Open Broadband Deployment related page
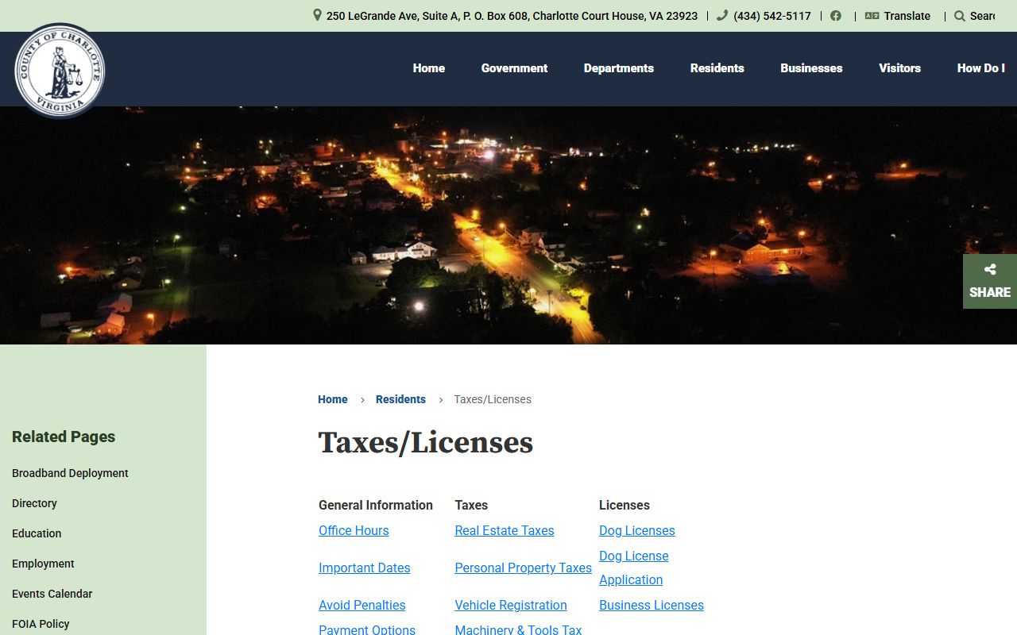1017x635 pixels. pyautogui.click(x=70, y=473)
